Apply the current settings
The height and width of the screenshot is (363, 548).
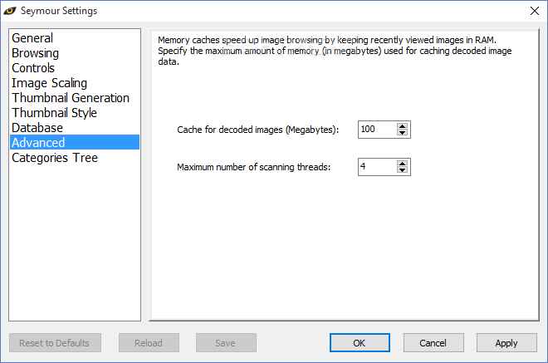(506, 343)
